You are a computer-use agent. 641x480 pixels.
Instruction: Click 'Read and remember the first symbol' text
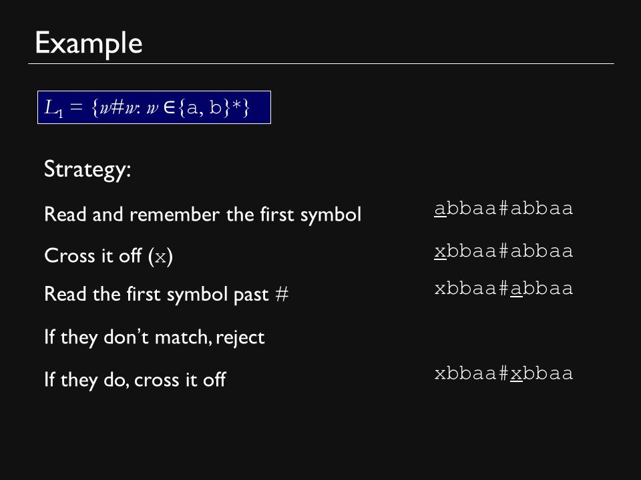click(203, 214)
